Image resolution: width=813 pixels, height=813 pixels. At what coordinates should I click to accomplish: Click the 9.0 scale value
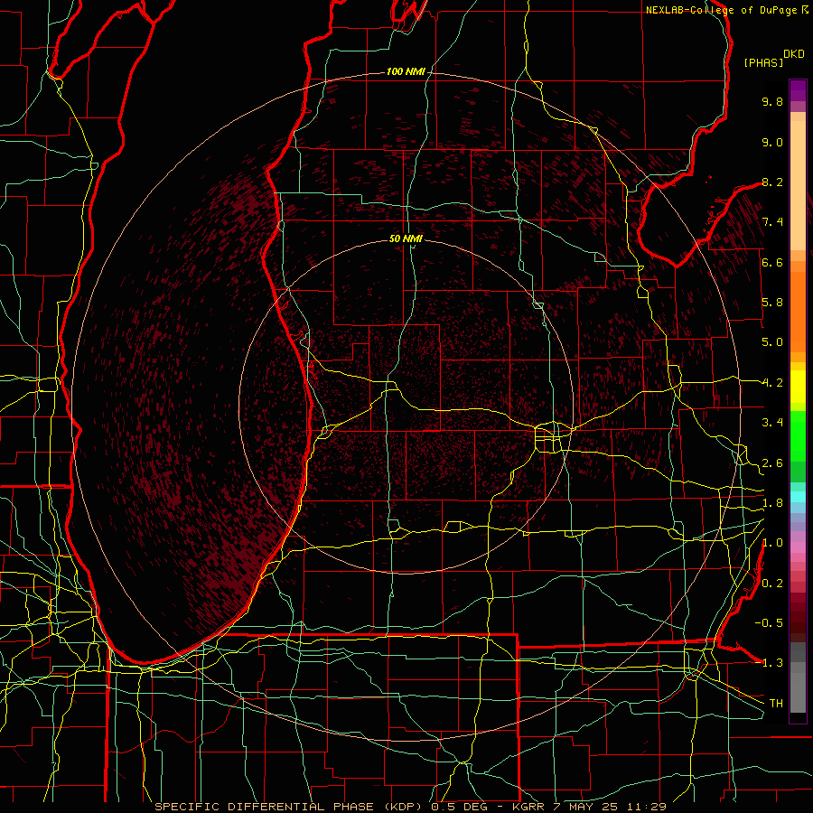tap(772, 142)
